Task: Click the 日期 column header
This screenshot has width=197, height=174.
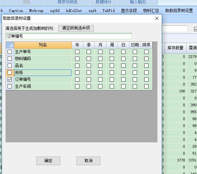Action: coord(135,45)
